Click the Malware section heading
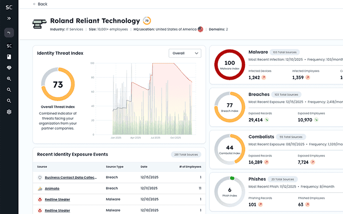Image resolution: width=343 pixels, height=214 pixels. point(258,52)
